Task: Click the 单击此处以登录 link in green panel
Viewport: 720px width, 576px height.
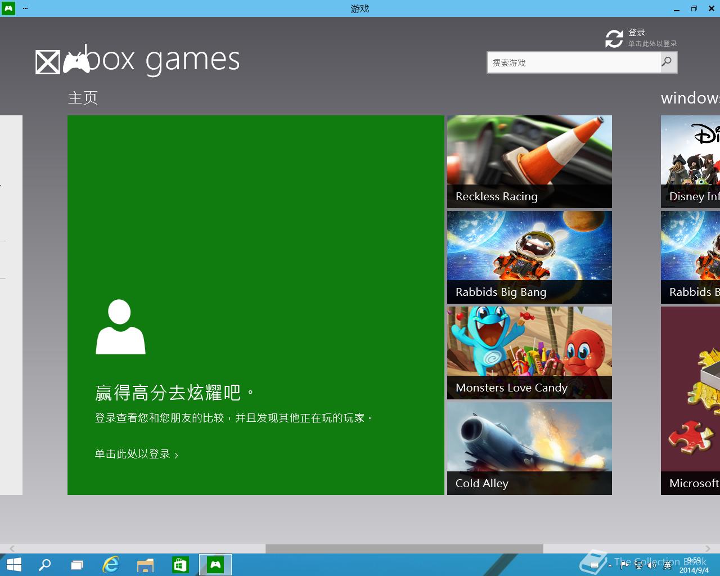Action: [137, 454]
